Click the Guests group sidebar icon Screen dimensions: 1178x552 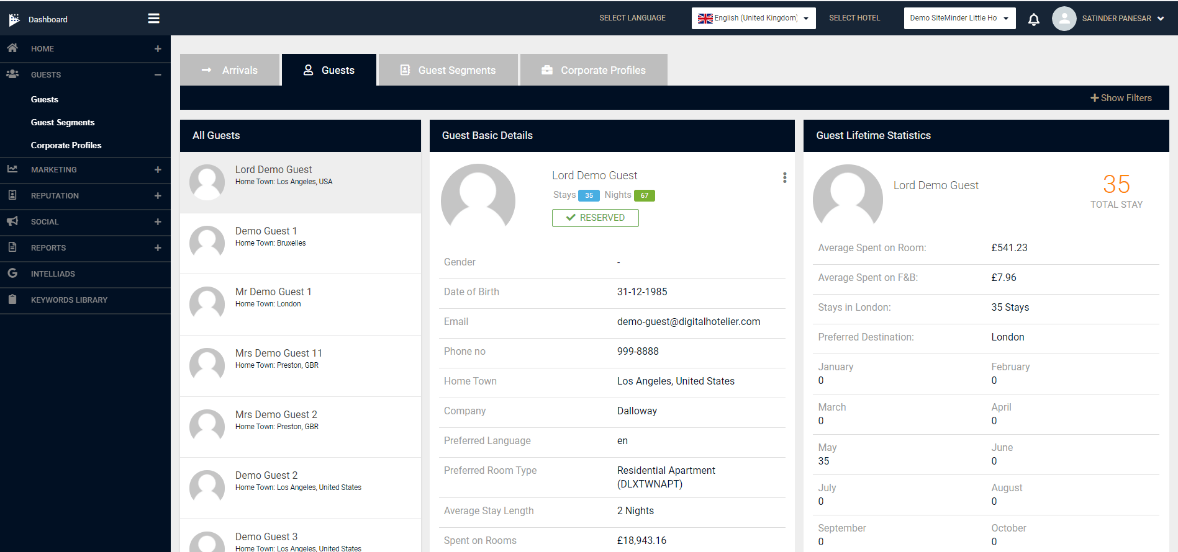coord(12,74)
